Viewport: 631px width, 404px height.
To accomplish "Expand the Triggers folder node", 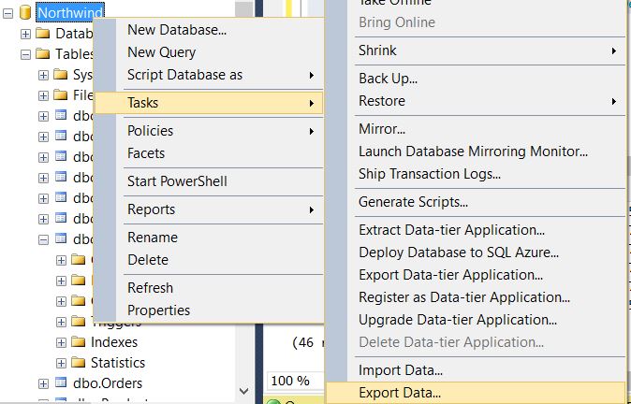I will pos(61,322).
